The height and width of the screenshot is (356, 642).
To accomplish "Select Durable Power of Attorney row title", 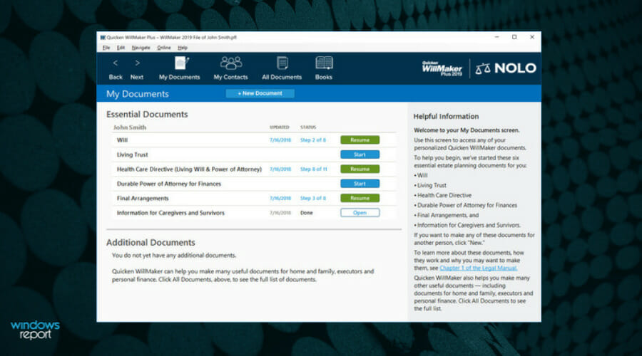I will tap(168, 184).
